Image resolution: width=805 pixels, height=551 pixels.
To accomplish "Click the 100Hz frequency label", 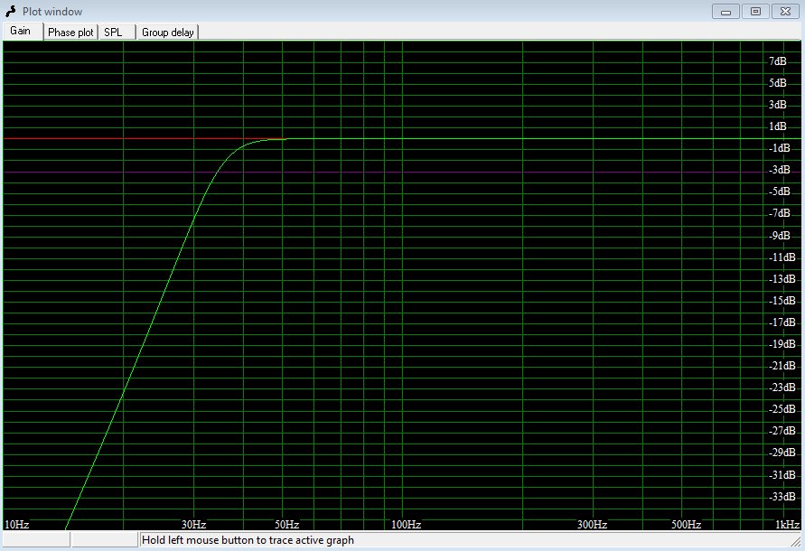I will click(x=406, y=524).
